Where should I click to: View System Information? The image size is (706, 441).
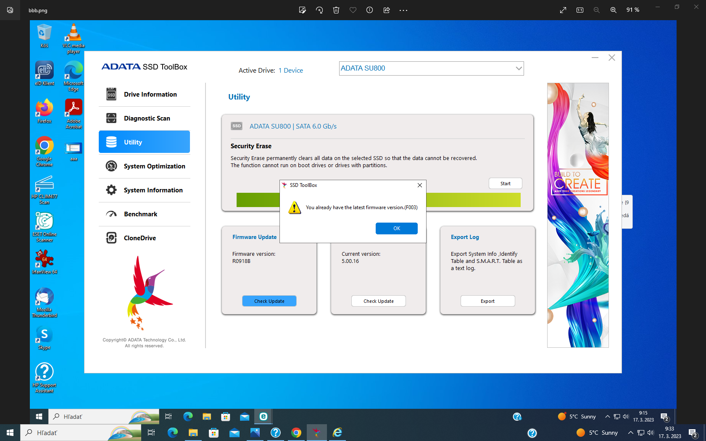tap(153, 190)
